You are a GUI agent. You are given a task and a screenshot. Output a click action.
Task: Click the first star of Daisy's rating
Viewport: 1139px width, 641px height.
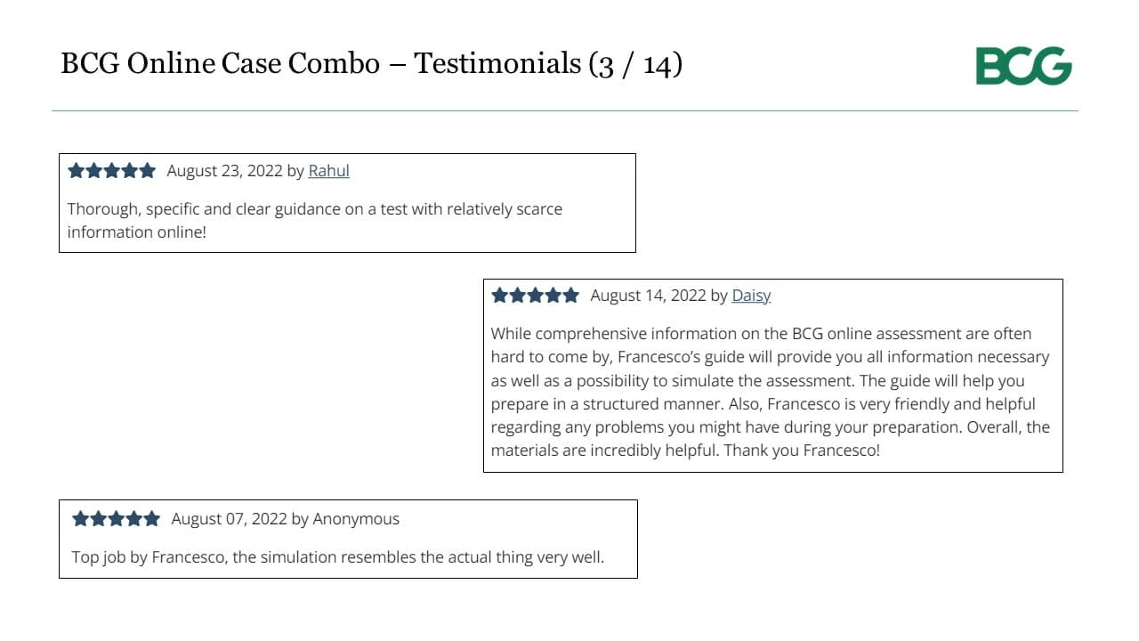pos(500,295)
